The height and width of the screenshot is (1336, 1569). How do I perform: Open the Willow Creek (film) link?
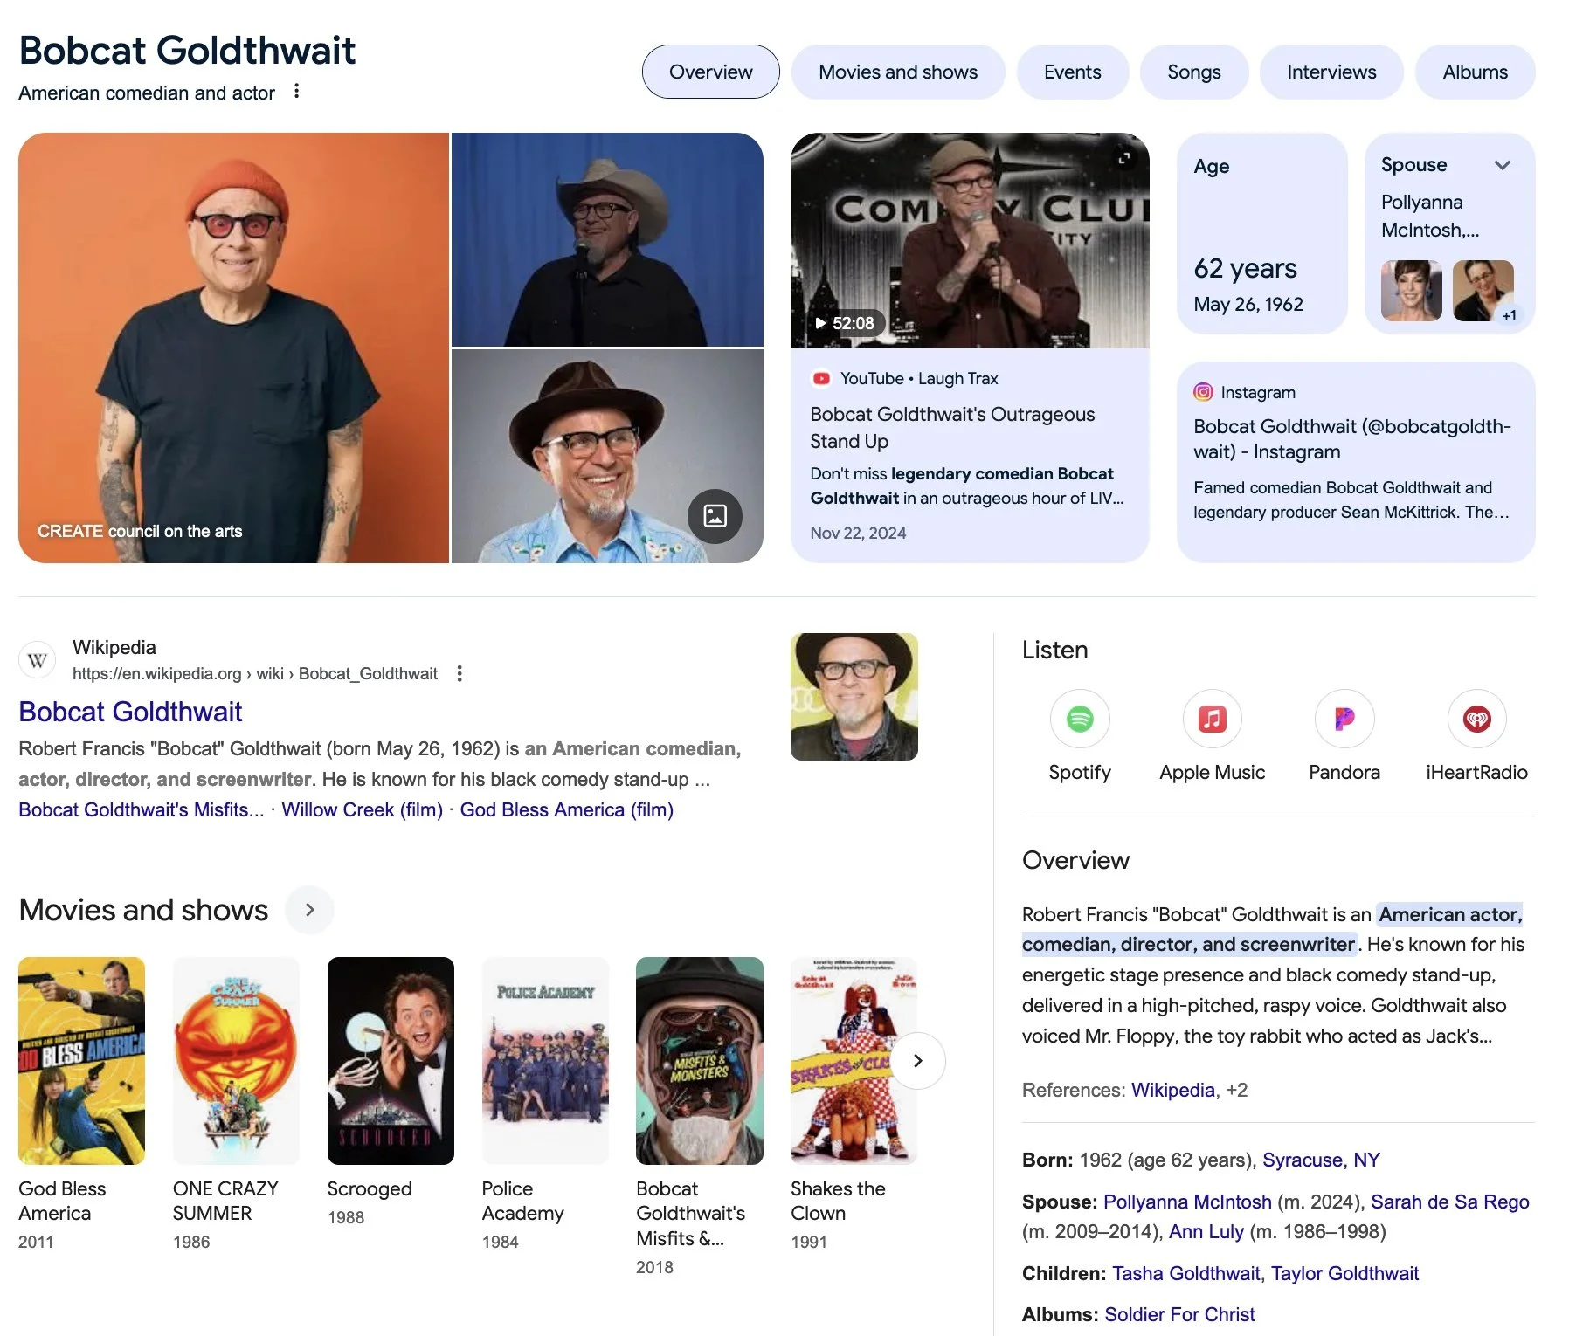click(x=362, y=810)
